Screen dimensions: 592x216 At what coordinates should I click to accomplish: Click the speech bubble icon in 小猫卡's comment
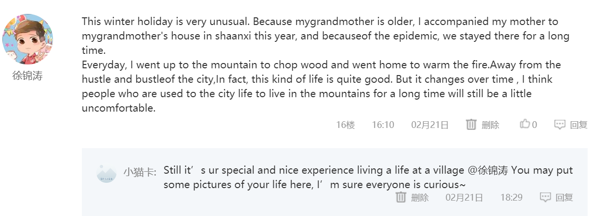[545, 197]
